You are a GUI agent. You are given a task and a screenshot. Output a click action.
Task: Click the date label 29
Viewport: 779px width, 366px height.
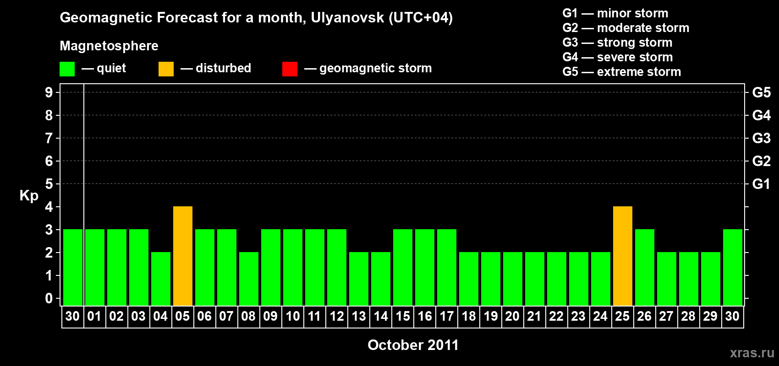coord(710,316)
